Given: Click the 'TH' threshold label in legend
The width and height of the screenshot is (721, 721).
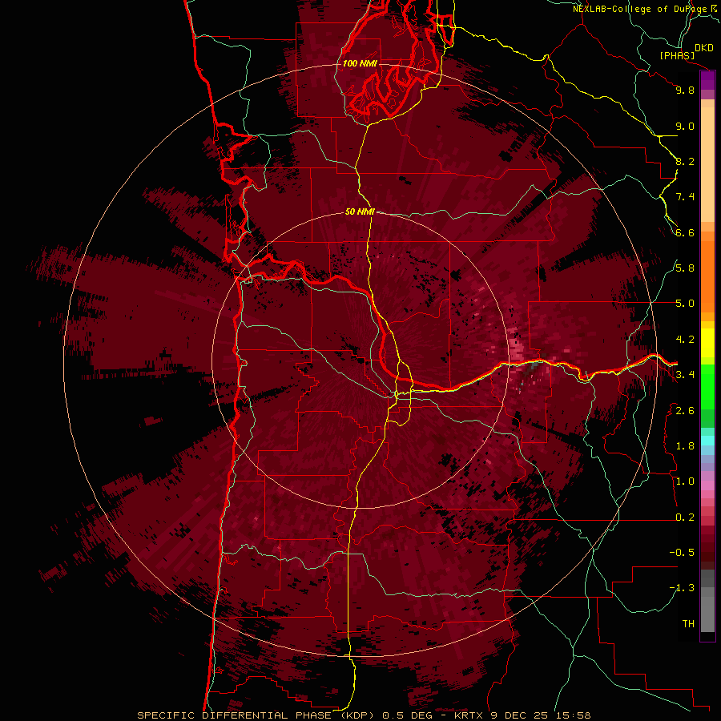Looking at the screenshot, I should click(x=688, y=624).
